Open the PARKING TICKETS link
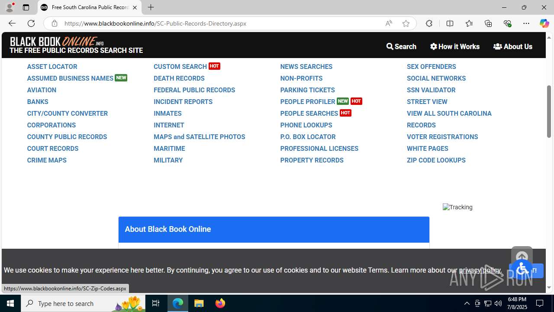Screen dimensions: 554x312 (307, 90)
